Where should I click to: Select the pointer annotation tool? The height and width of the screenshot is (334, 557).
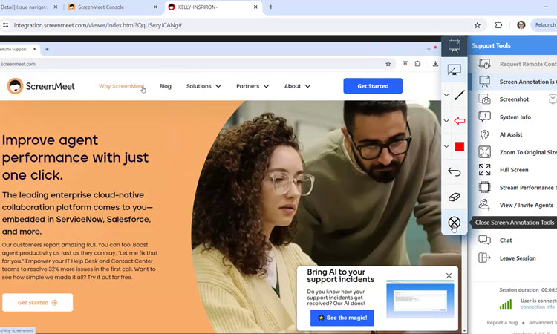coord(455,70)
